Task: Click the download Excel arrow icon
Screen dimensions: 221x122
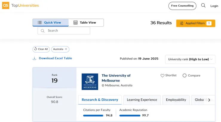Action: click(x=34, y=58)
